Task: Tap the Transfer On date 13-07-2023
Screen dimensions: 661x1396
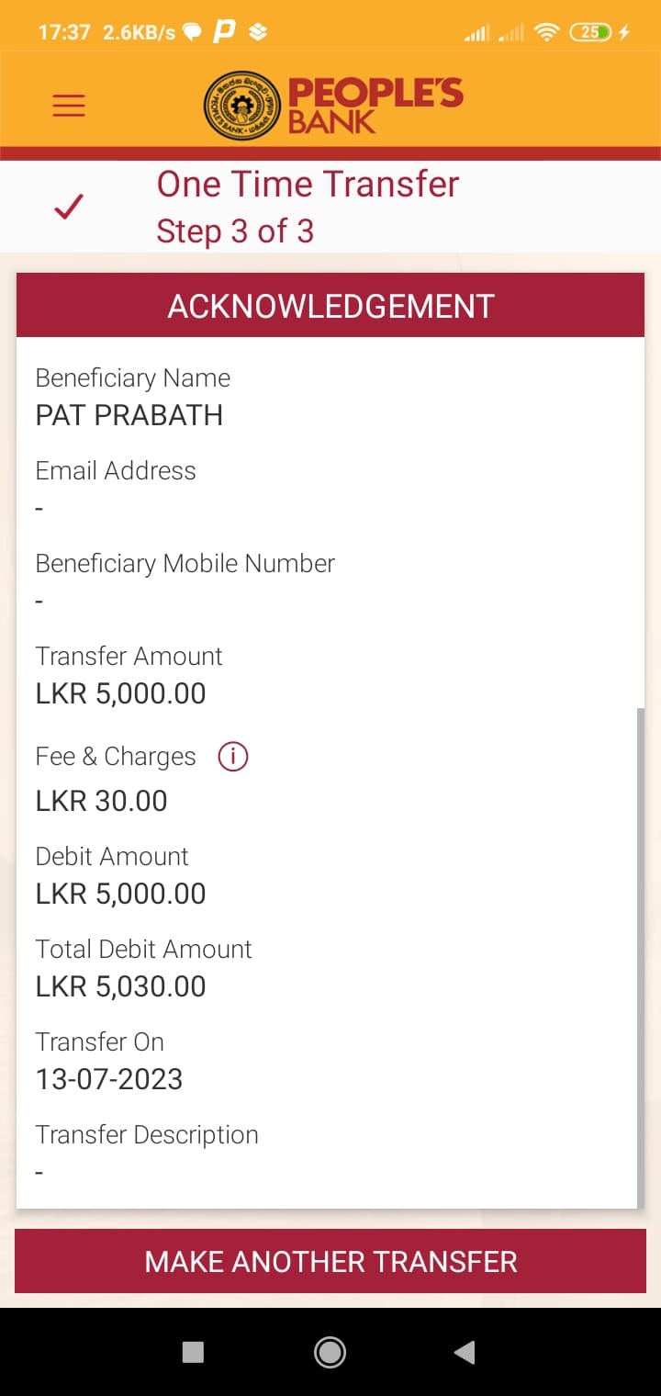Action: (109, 1079)
